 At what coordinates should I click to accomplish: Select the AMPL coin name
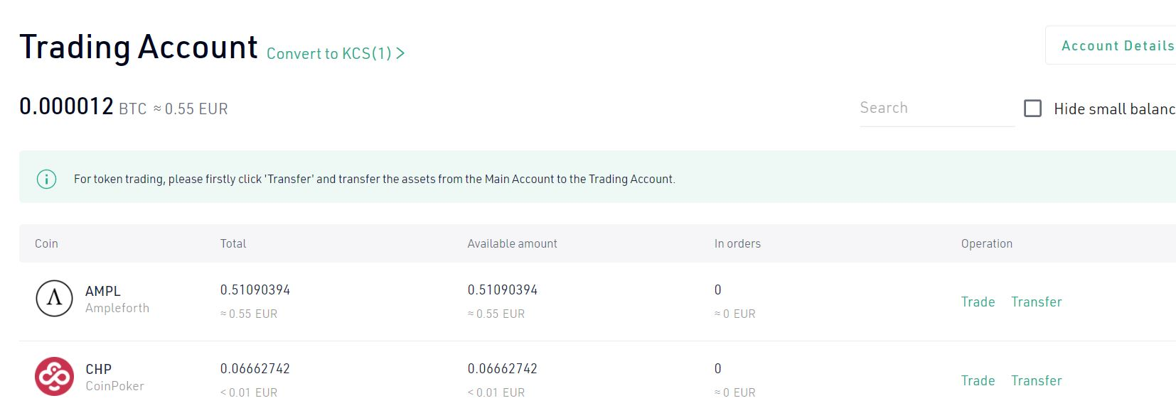click(103, 291)
